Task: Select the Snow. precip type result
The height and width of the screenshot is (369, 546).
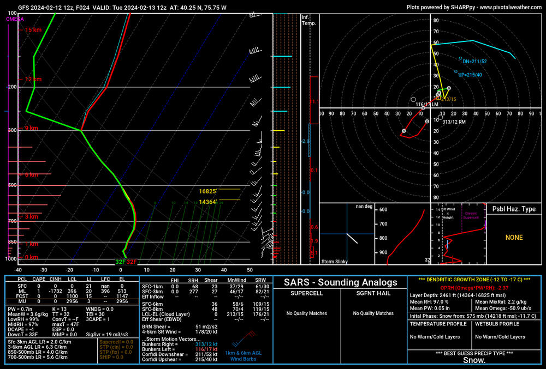Action: [474, 360]
